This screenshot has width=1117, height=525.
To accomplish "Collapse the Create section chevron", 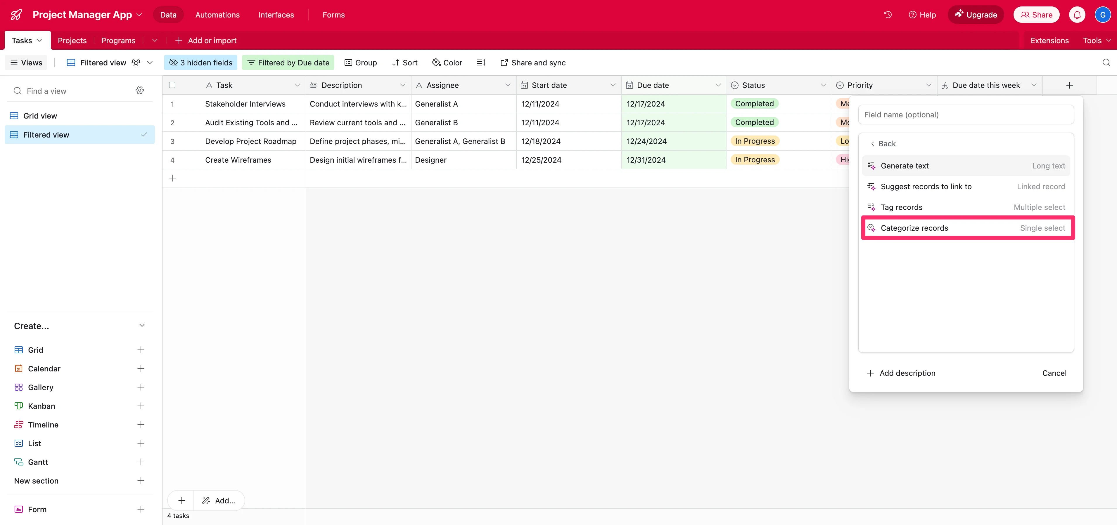I will (142, 326).
